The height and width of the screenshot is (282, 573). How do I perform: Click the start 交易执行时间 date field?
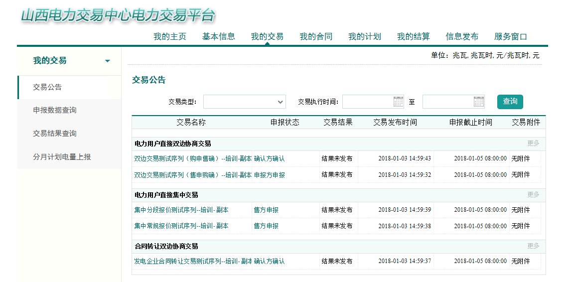coord(367,102)
